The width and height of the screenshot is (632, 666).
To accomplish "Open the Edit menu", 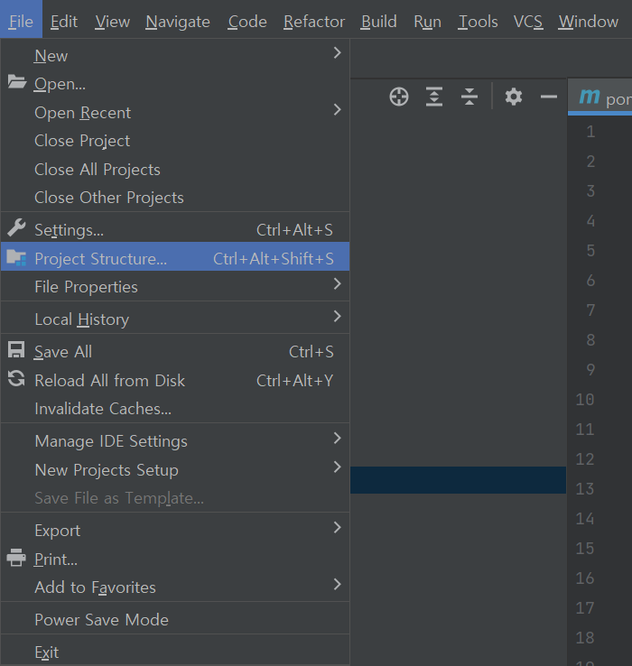I will [x=64, y=22].
